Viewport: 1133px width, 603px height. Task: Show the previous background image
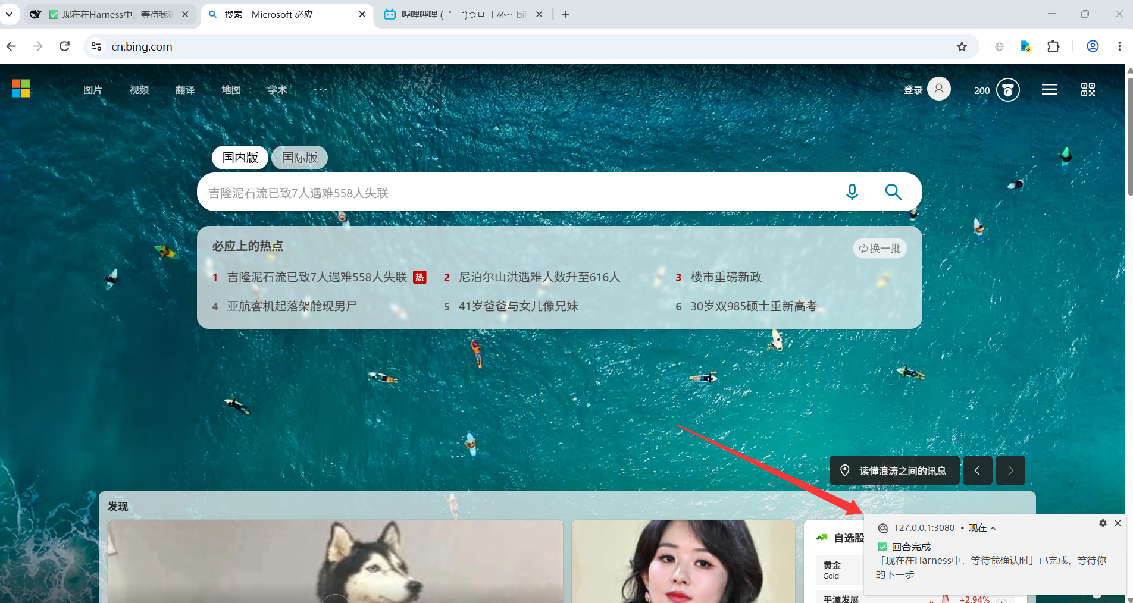tap(977, 470)
